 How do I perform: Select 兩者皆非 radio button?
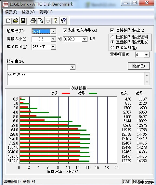pyautogui.click(x=112, y=48)
